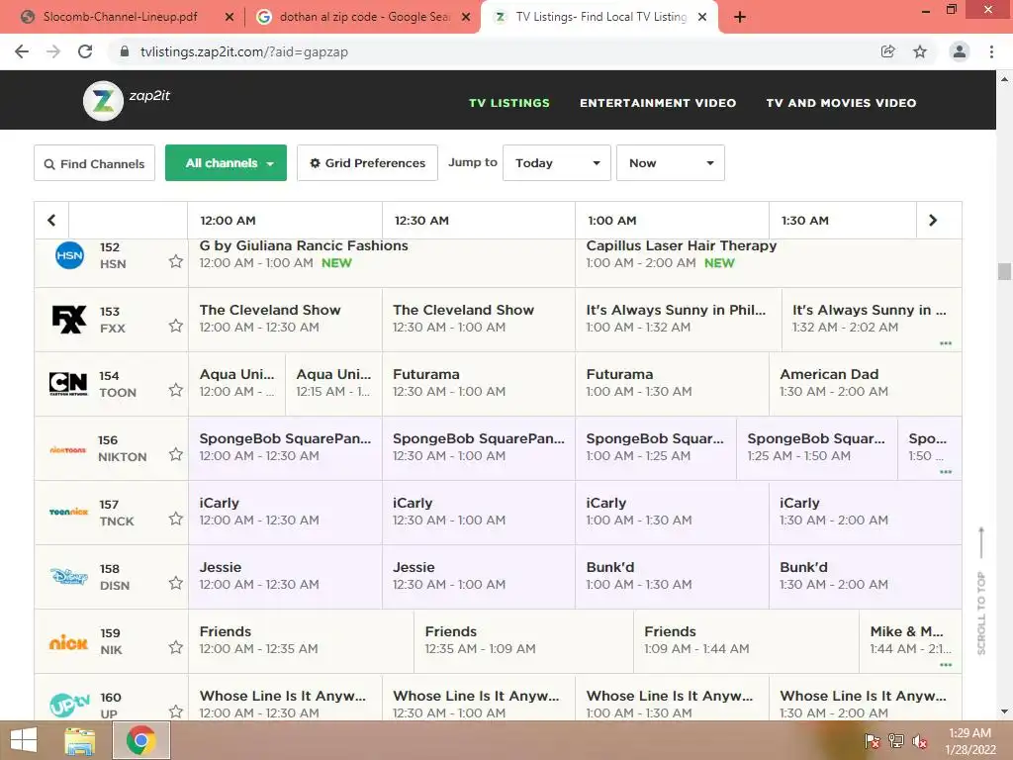Click the zap2it logo
Screen dimensions: 1013x760
(127, 100)
